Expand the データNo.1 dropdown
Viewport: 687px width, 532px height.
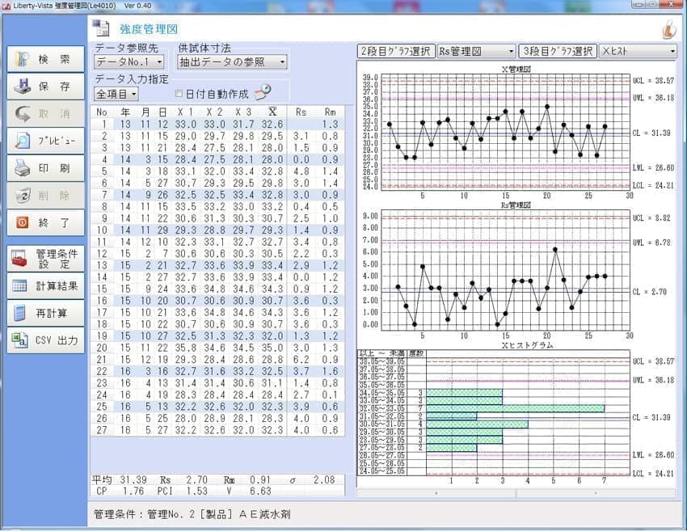pos(129,61)
